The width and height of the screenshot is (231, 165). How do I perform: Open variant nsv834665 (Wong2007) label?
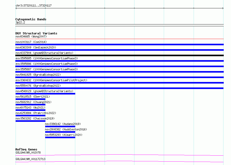pyautogui.click(x=31, y=36)
